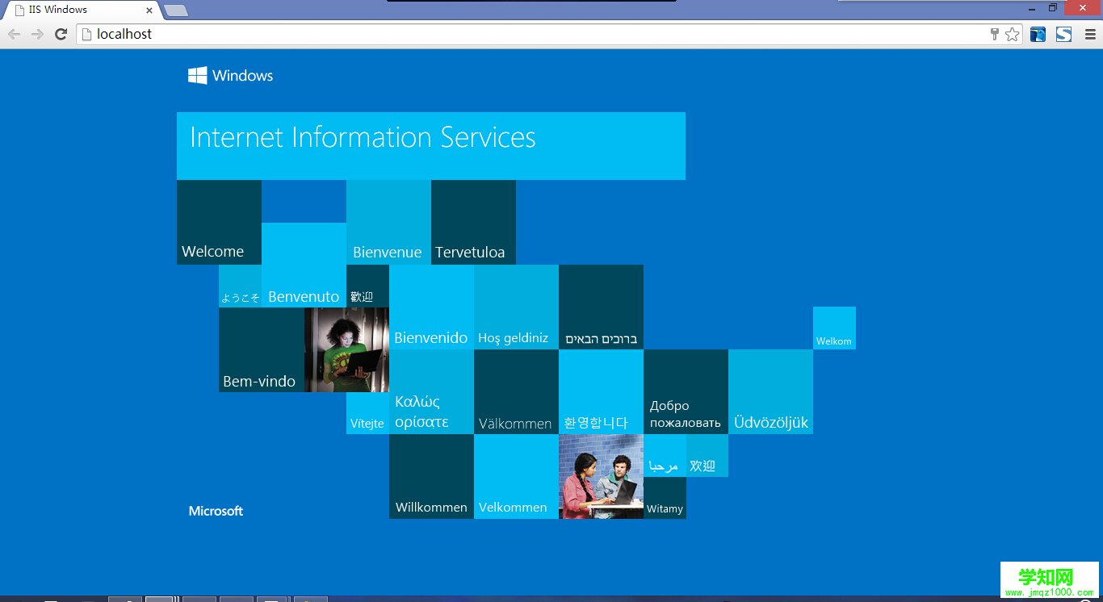The height and width of the screenshot is (602, 1103).
Task: Click the 欢迎 tile
Action: [x=707, y=455]
